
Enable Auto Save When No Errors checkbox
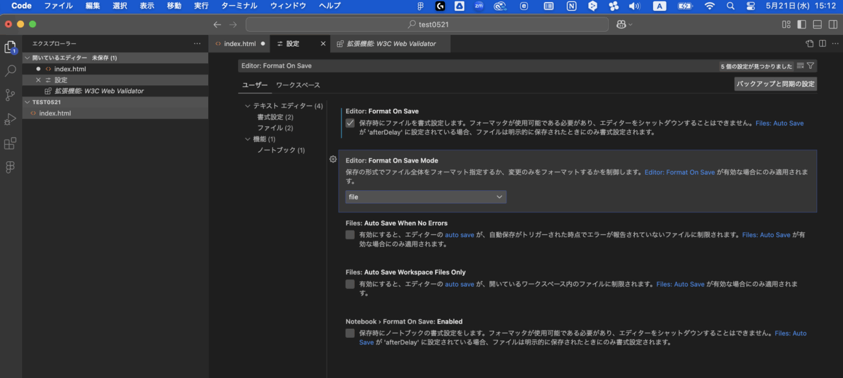coord(350,235)
